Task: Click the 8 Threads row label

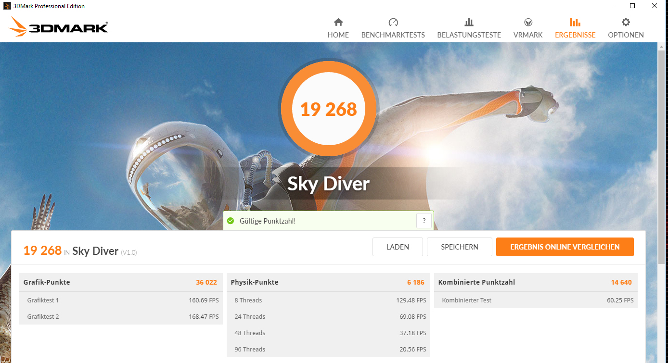Action: (x=248, y=300)
